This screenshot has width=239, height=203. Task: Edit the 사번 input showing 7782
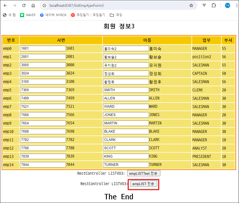coord(43,140)
